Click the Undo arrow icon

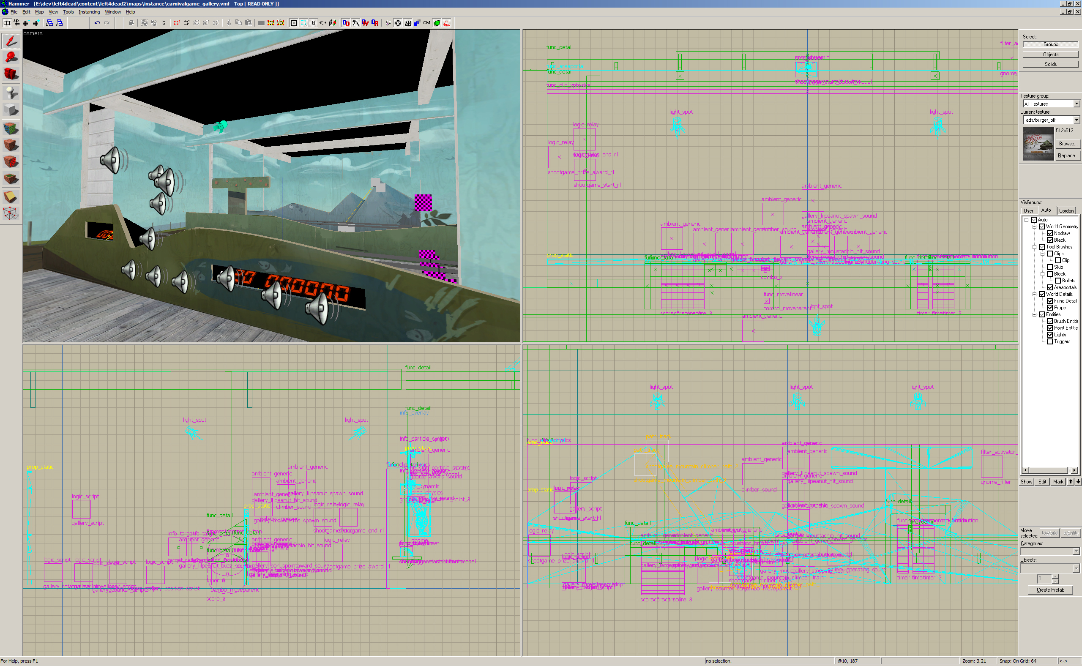coord(97,23)
